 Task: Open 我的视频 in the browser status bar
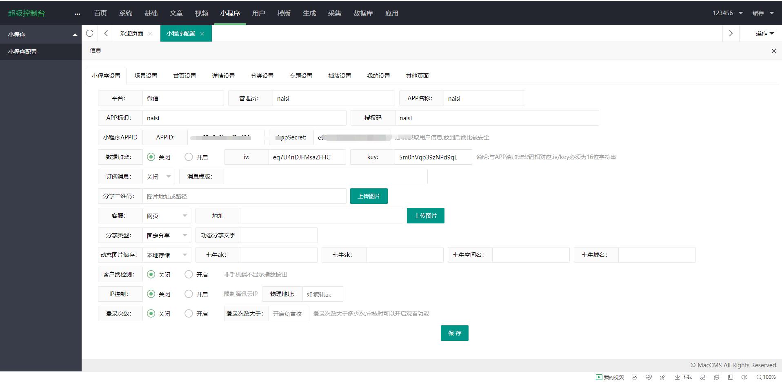point(610,377)
